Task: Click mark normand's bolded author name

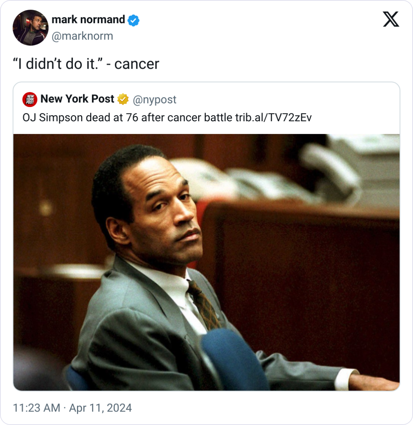Action: coord(88,20)
